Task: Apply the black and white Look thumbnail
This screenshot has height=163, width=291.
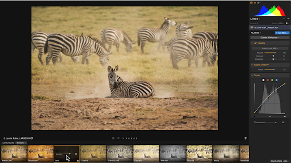Action: click(173, 153)
